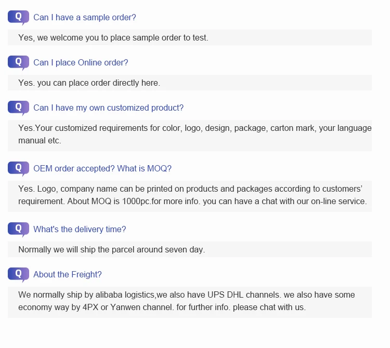Open the "What's the delivery time?" question
This screenshot has width=390, height=348.
pyautogui.click(x=80, y=230)
